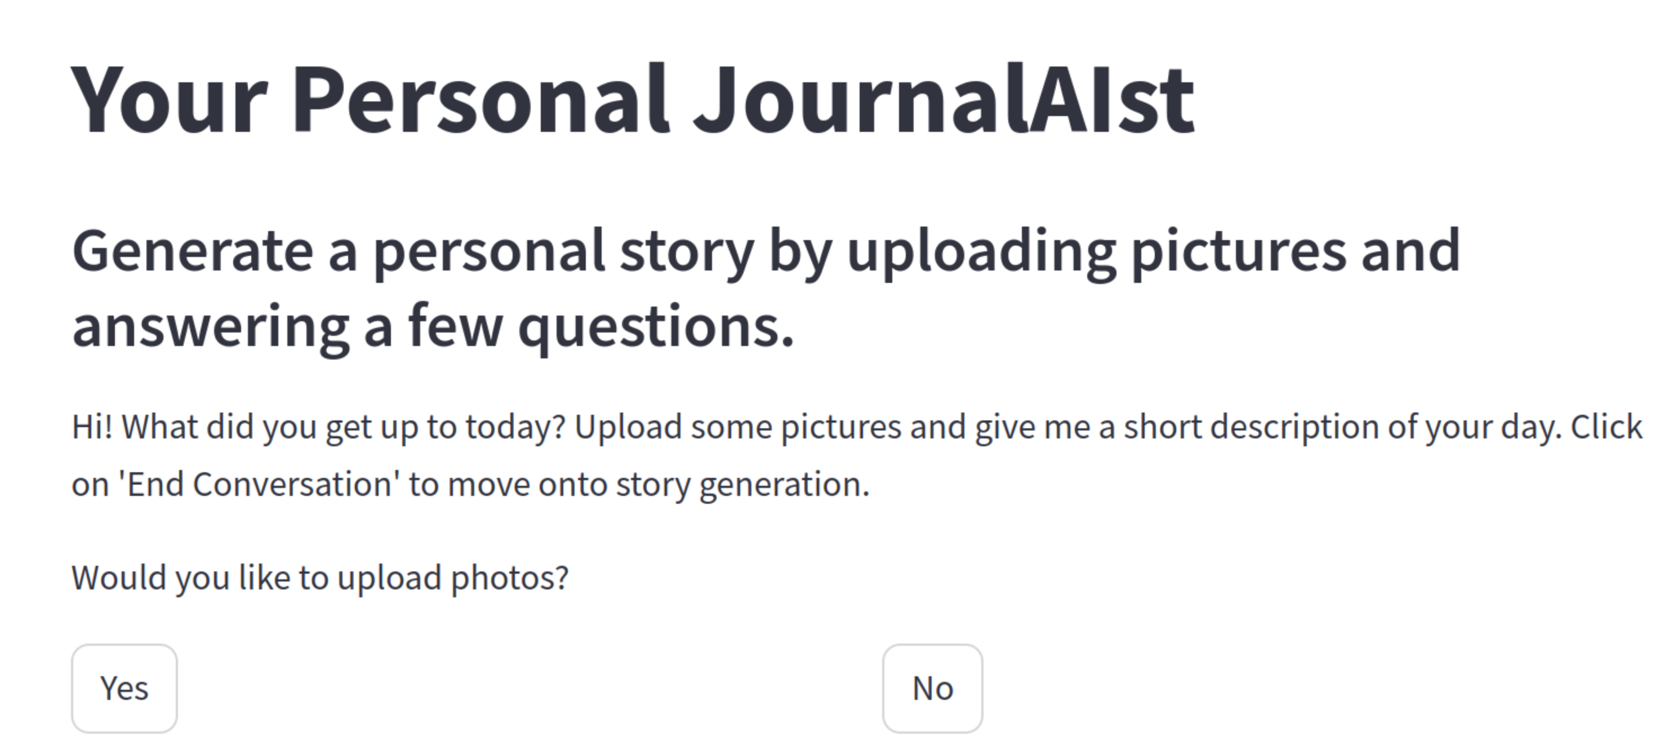Click 'answering a few questions.' in the subheading
Screen dimensions: 1664x754
click(x=433, y=326)
